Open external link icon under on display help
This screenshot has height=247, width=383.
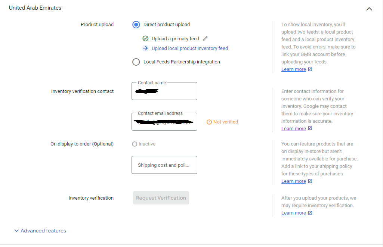point(310,181)
